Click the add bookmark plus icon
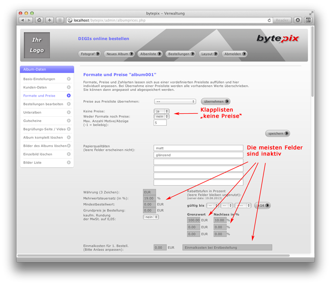331x285 pixels. (x=50, y=20)
